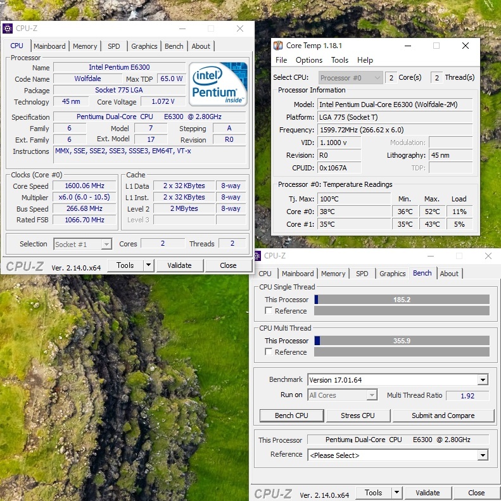
Task: Select CPU tab in the Bench CPU-Z window
Action: (x=265, y=274)
